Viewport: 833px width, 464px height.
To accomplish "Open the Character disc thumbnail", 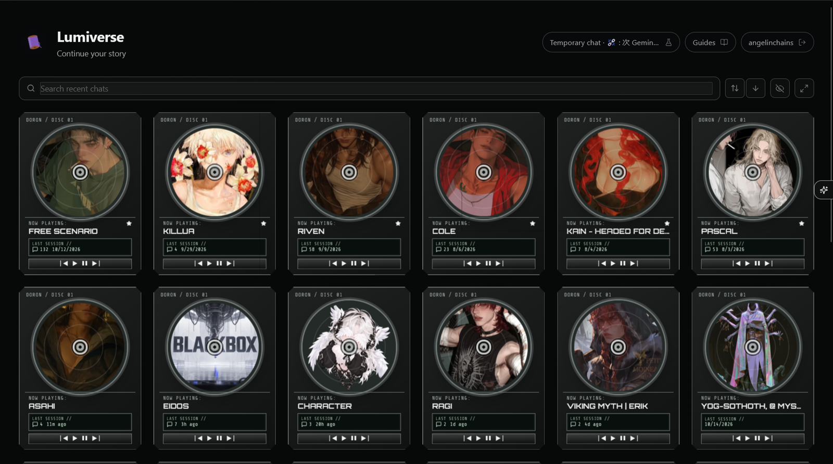I will 349,346.
